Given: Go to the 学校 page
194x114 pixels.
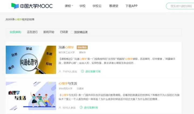Looking at the screenshot, I should point(82,6).
